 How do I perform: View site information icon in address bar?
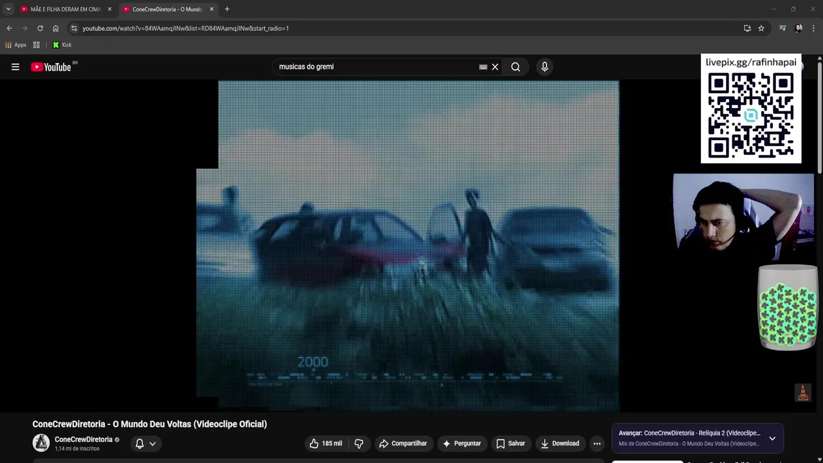[74, 28]
